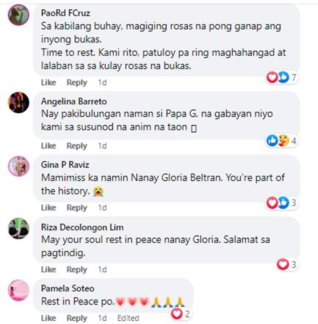This screenshot has width=318, height=324.
Task: View Riza Decolongon Lim's avatar
Action: [19, 228]
